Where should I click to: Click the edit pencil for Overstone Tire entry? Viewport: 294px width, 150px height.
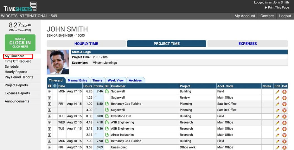[277, 116]
